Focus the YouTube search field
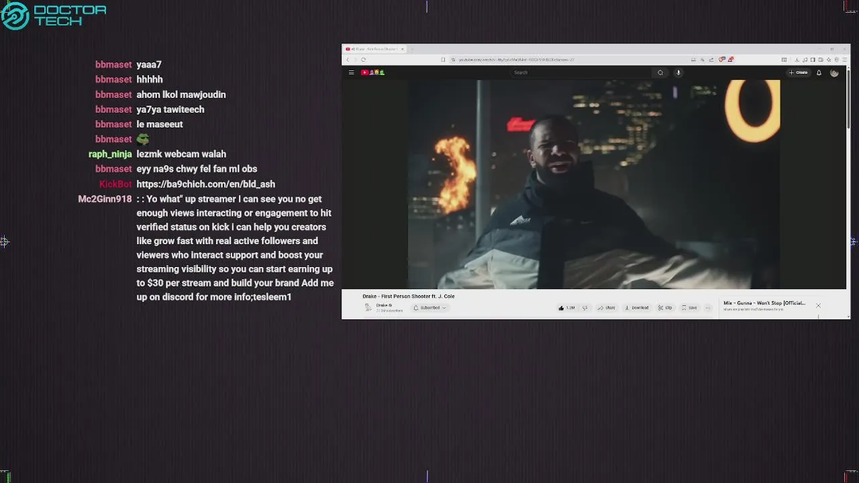Image resolution: width=859 pixels, height=483 pixels. pyautogui.click(x=580, y=72)
